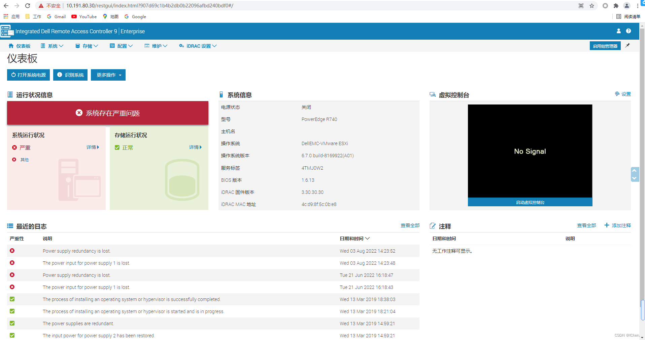This screenshot has width=645, height=340.
Task: Open 查看全部 link for recent logs
Action: point(410,225)
